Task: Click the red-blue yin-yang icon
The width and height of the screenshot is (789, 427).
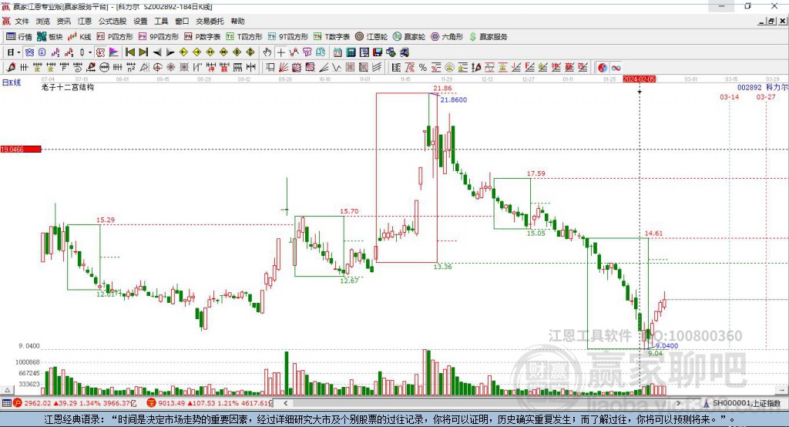Action: click(603, 68)
